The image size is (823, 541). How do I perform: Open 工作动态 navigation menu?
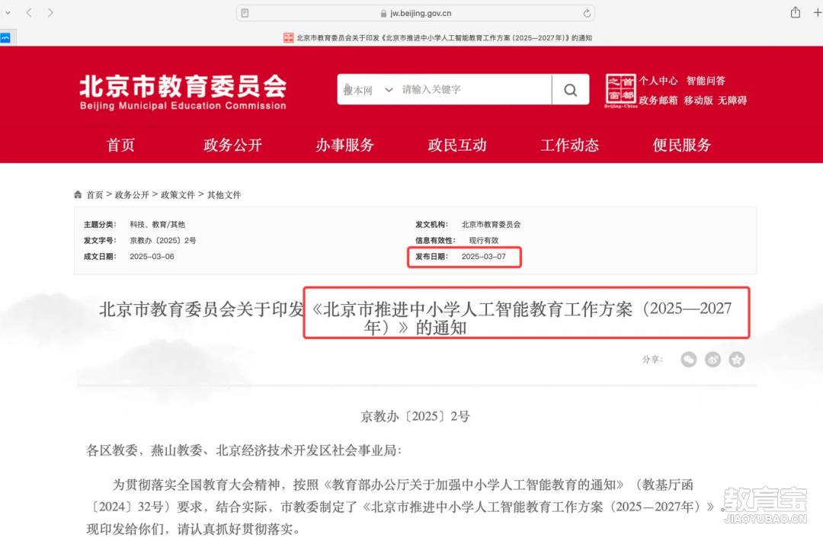[569, 145]
